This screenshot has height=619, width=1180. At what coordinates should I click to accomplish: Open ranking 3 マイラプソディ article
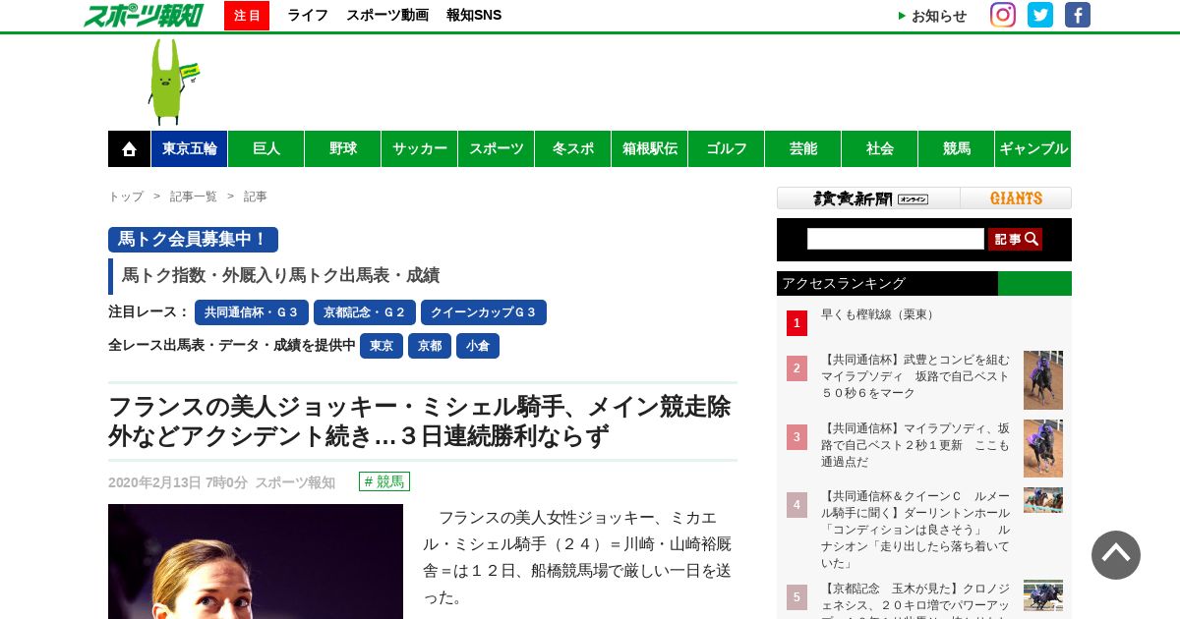click(x=915, y=445)
